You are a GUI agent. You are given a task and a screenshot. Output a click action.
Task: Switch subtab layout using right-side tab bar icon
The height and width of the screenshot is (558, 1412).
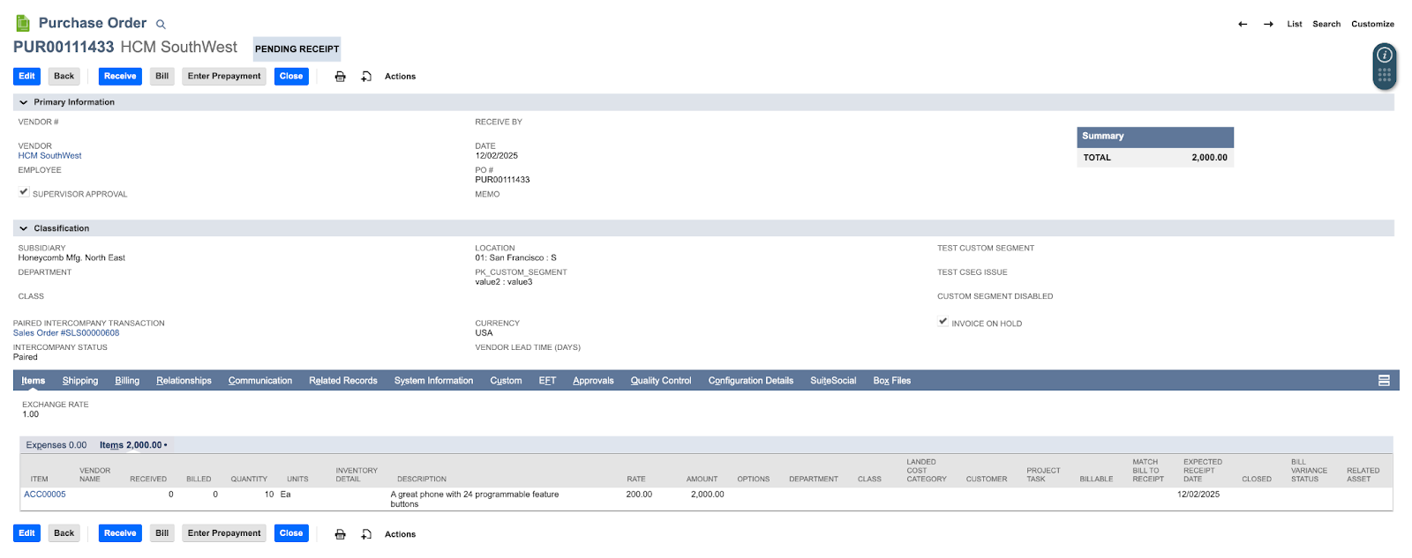[1384, 381]
